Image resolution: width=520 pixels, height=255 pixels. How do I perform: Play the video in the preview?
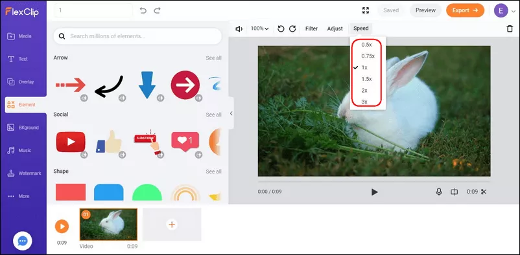[374, 192]
